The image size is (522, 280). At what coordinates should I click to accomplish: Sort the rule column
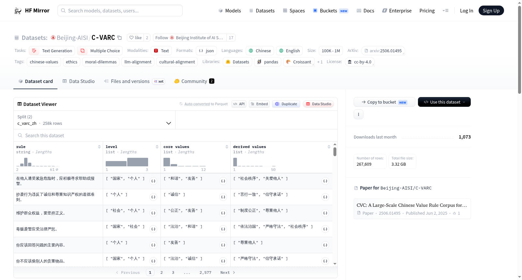(99, 147)
